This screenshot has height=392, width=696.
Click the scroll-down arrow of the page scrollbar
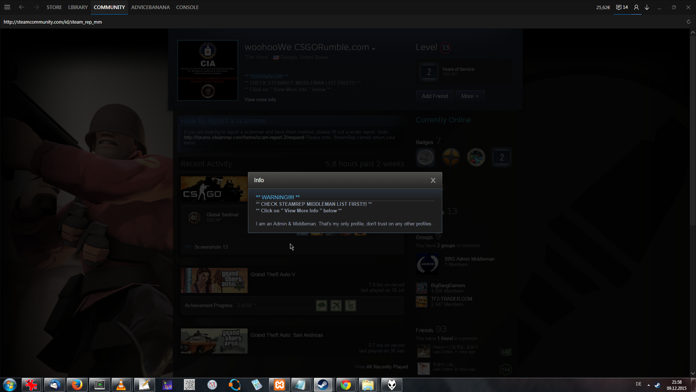(x=693, y=373)
